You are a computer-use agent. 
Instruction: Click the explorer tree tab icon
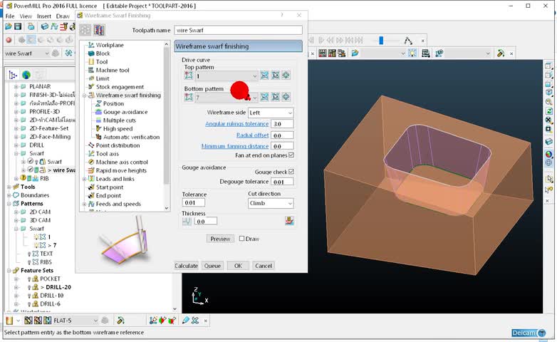click(x=13, y=75)
